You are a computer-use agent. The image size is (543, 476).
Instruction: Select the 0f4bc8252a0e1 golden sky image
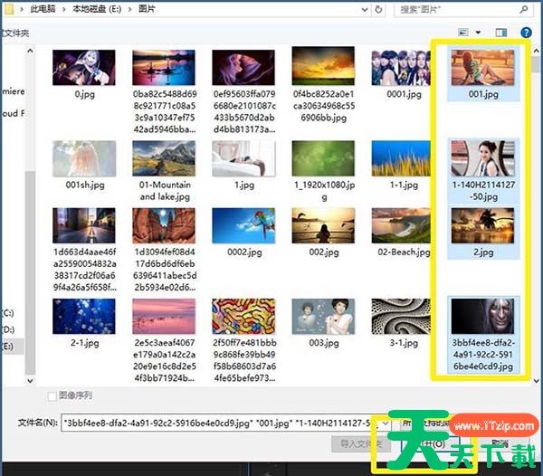click(x=323, y=66)
